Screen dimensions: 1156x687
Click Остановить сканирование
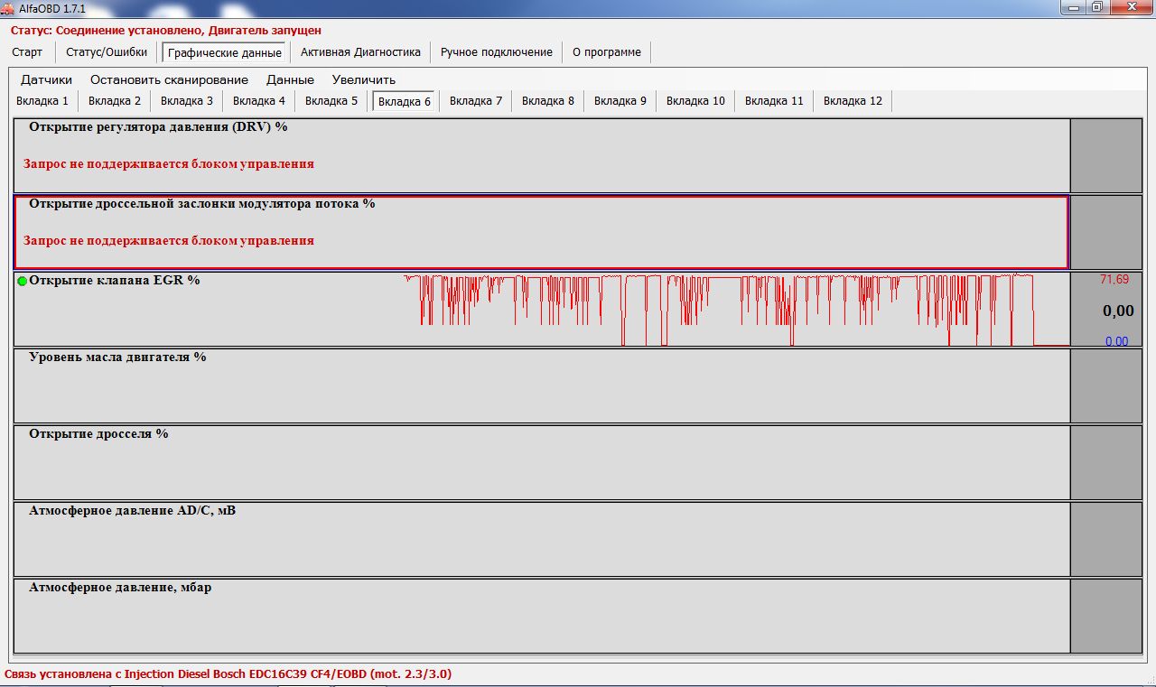pos(169,79)
